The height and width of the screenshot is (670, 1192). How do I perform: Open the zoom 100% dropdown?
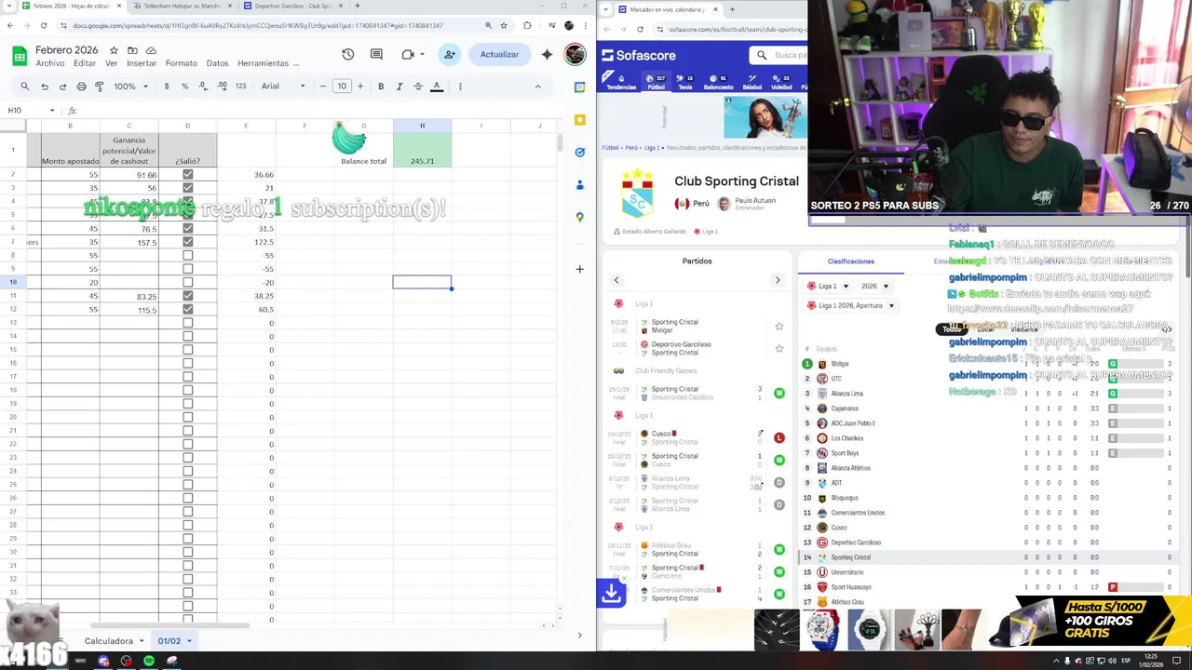coord(130,87)
